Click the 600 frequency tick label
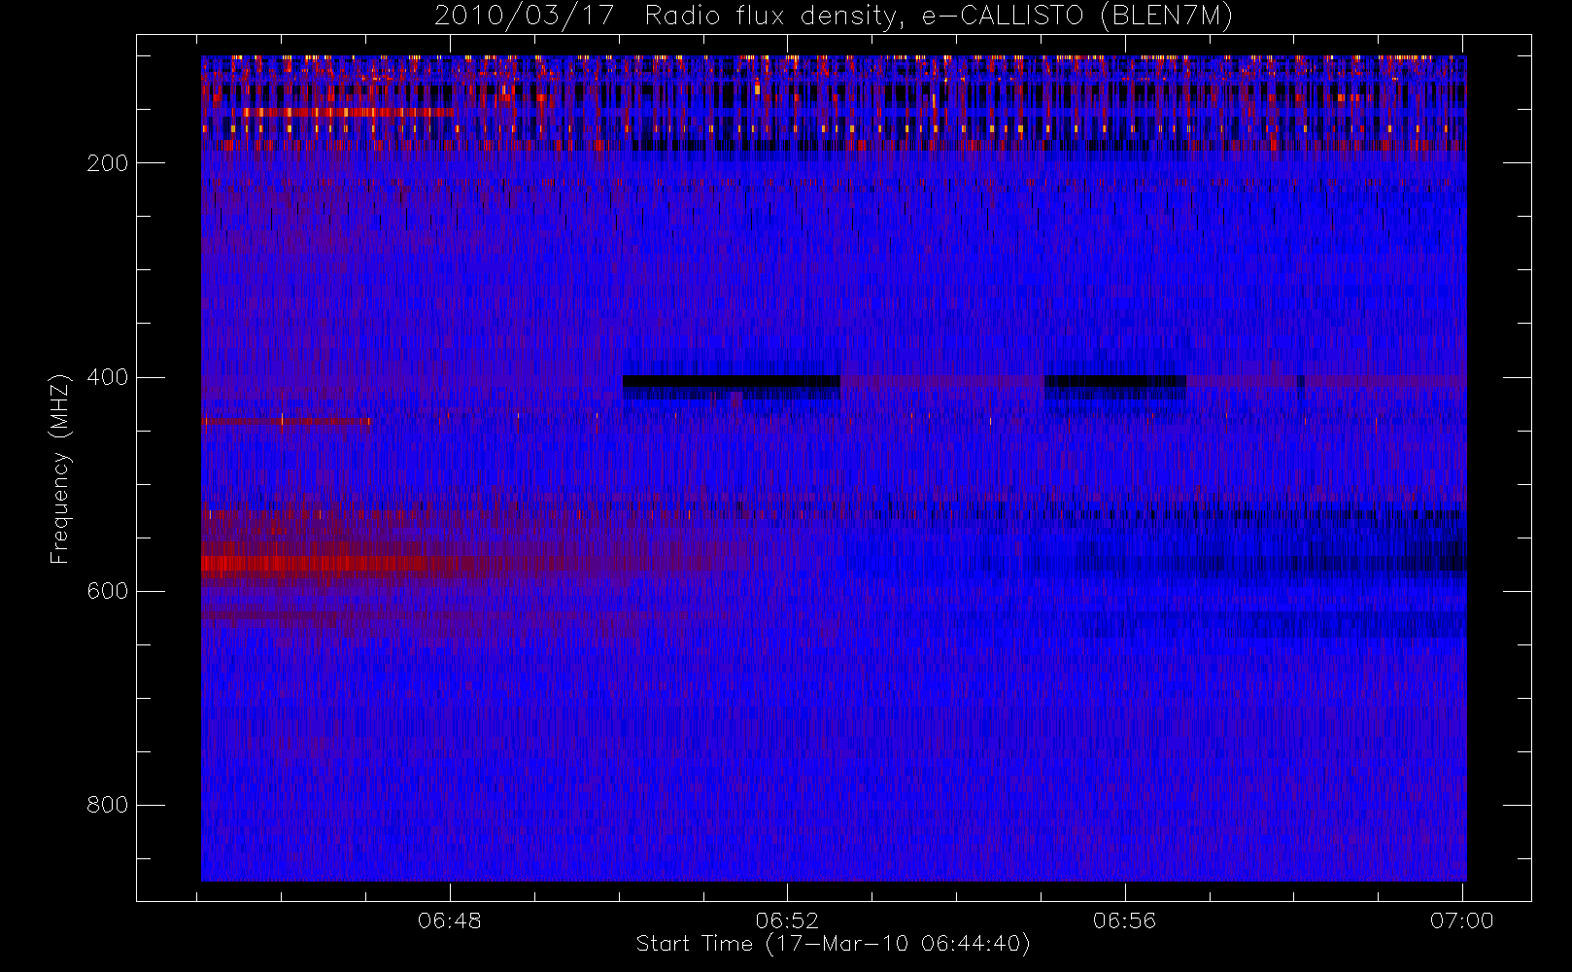Viewport: 1572px width, 972px height. tap(108, 591)
